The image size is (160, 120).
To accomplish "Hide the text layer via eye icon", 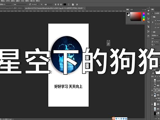I will coord(152,90).
